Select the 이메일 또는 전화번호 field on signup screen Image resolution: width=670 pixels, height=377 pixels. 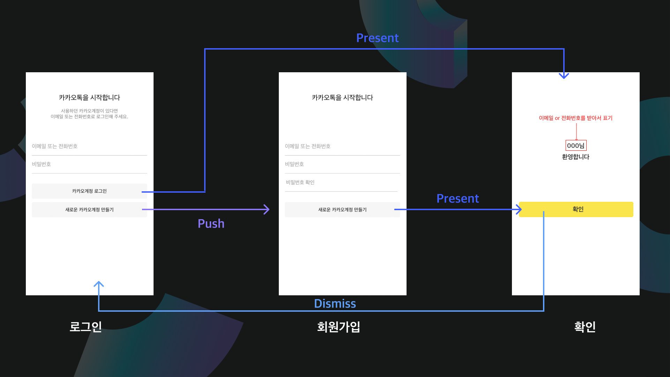click(342, 146)
